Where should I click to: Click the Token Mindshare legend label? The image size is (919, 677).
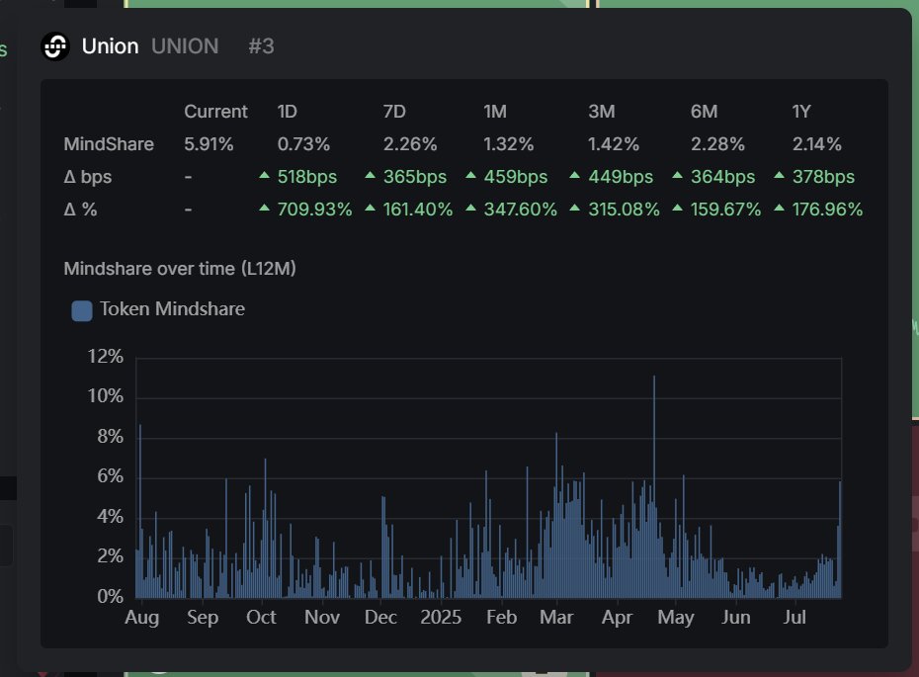click(172, 309)
